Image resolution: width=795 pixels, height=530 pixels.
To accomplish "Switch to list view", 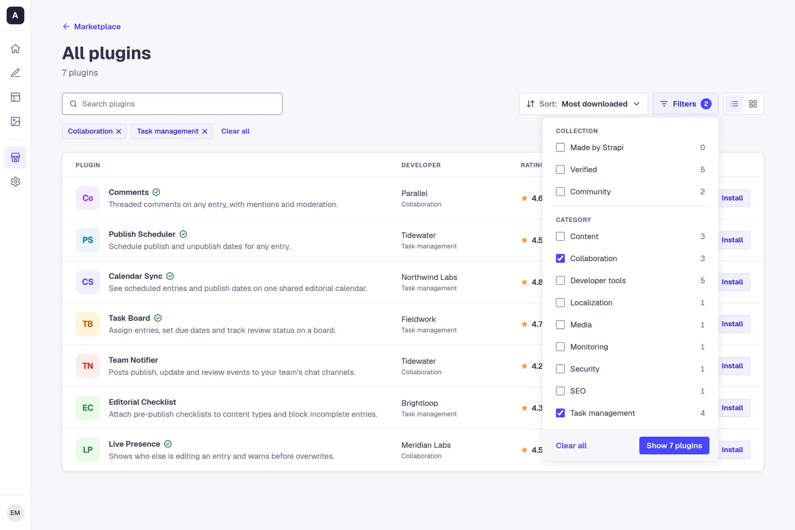I will [x=734, y=104].
